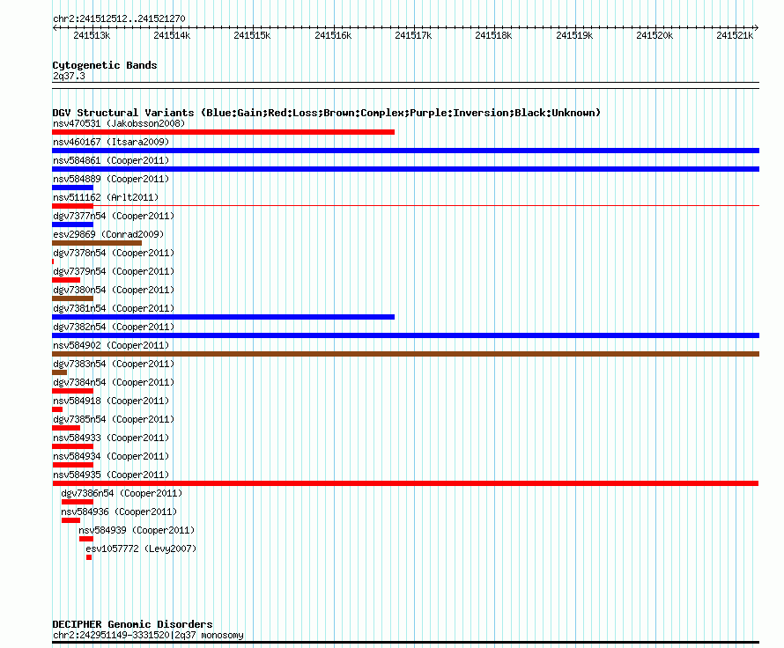The image size is (784, 648).
Task: Open dgv7386n54 (Cooper2011) variant
Action: 122,493
